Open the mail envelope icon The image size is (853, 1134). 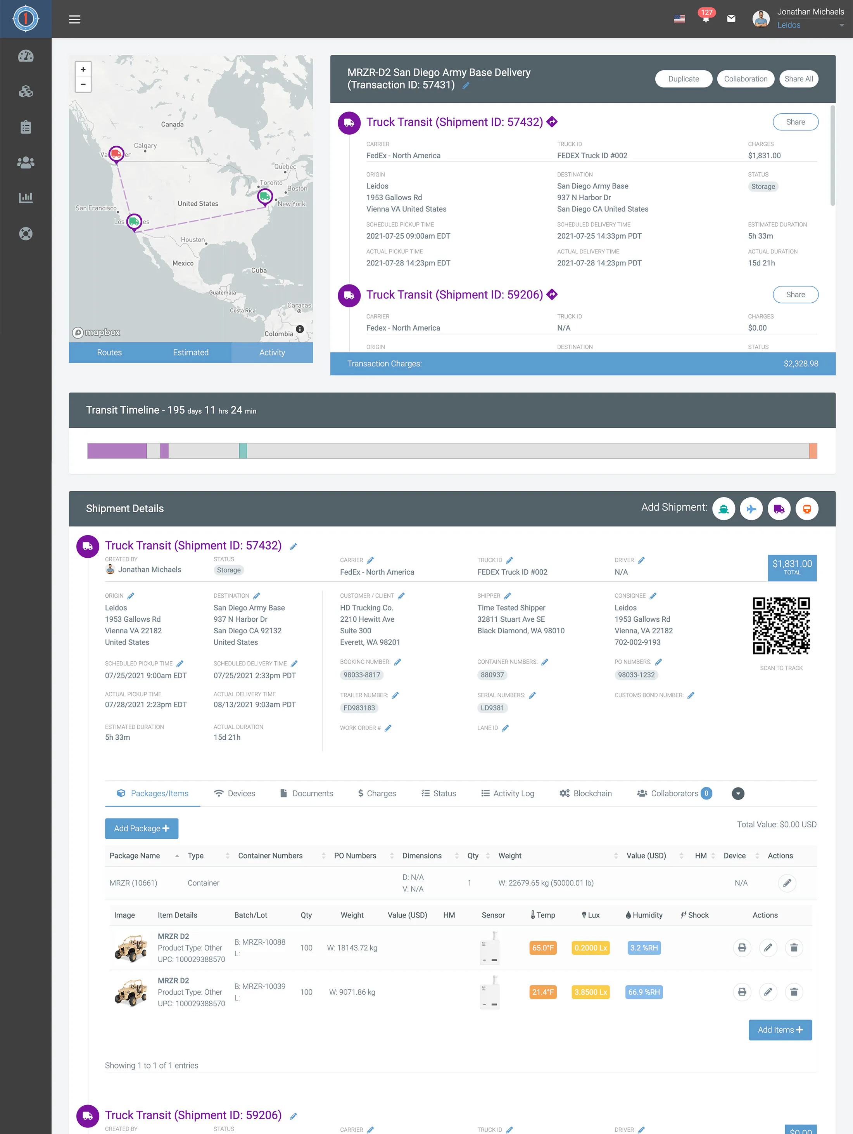pyautogui.click(x=731, y=19)
